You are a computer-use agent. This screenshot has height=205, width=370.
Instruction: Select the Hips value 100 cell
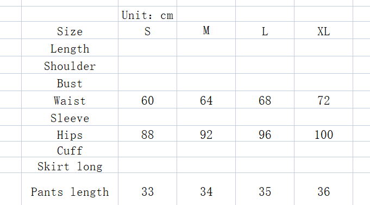point(323,133)
